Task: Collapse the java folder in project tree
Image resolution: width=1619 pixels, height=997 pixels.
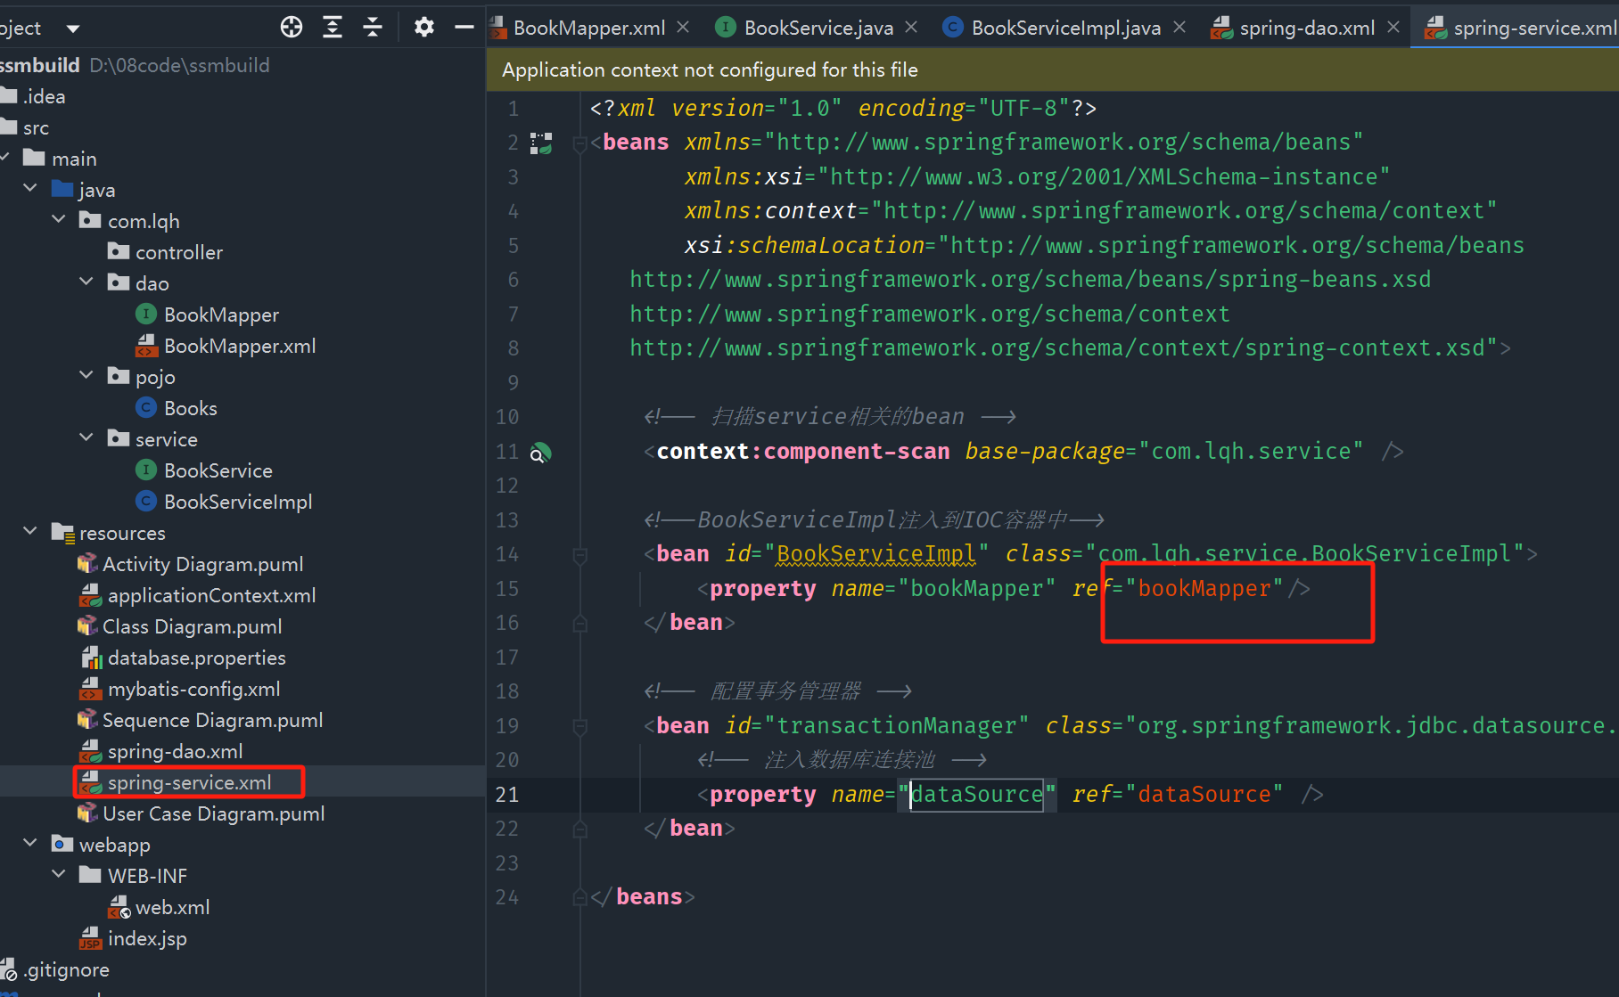Action: [30, 188]
